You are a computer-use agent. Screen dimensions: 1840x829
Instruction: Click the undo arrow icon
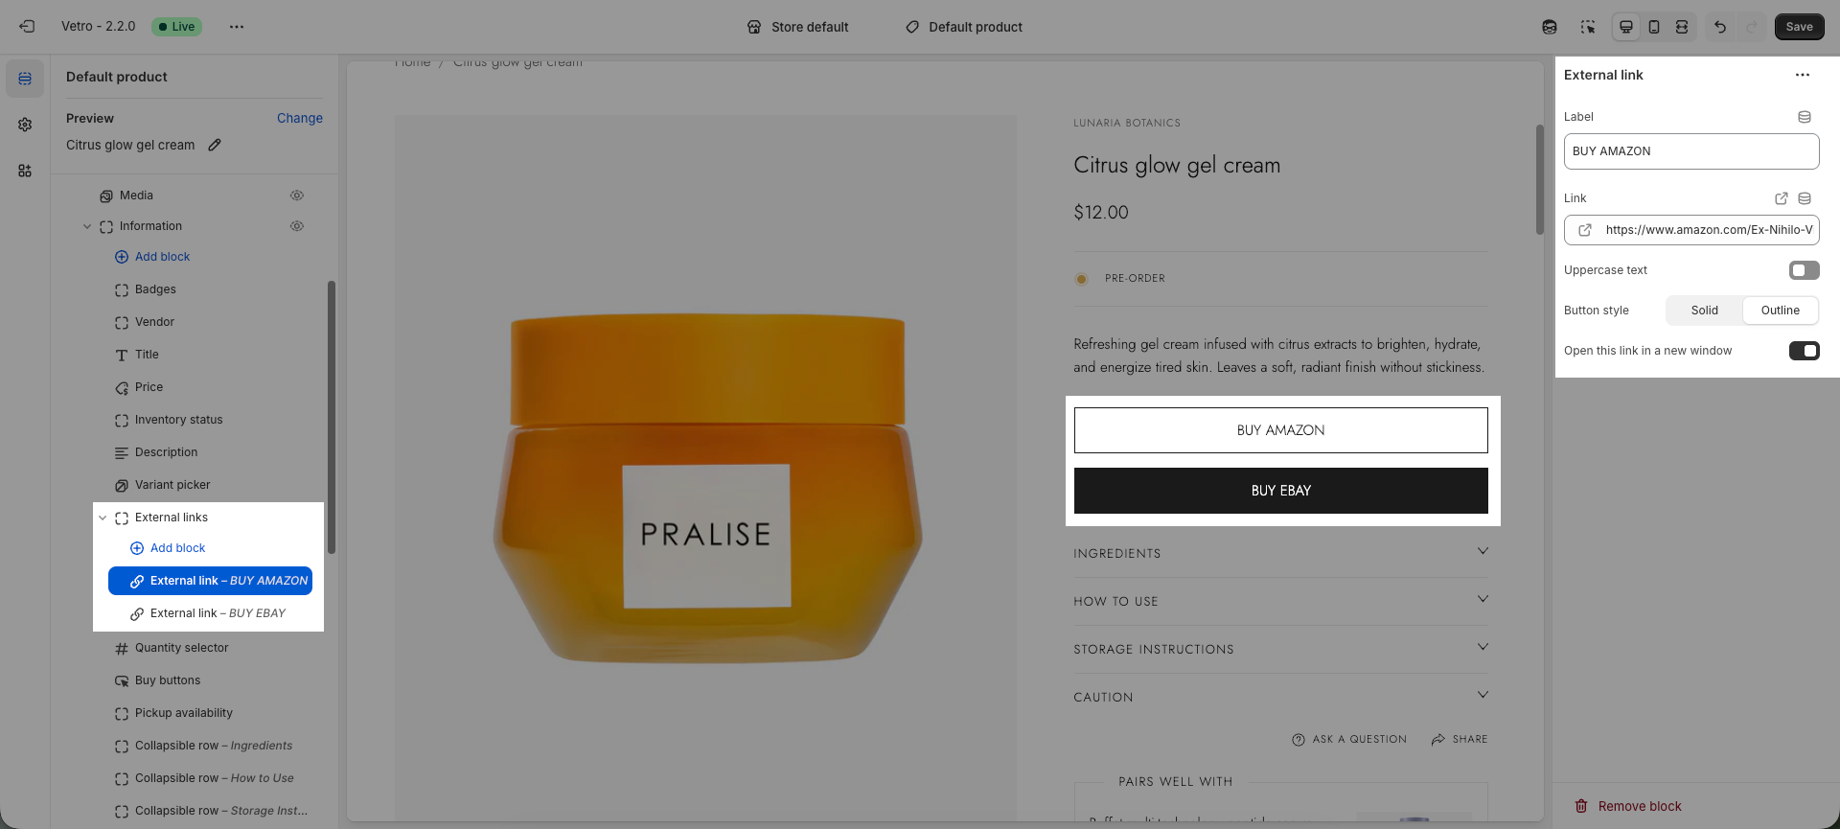tap(1720, 27)
